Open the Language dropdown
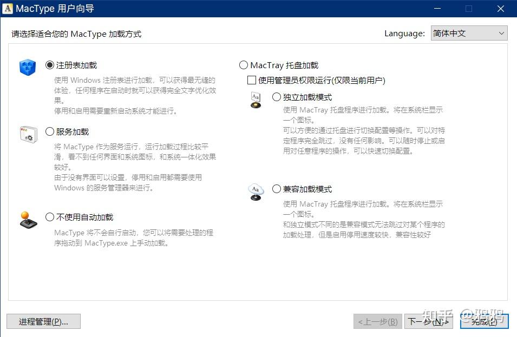This screenshot has height=337, width=517. [x=469, y=33]
